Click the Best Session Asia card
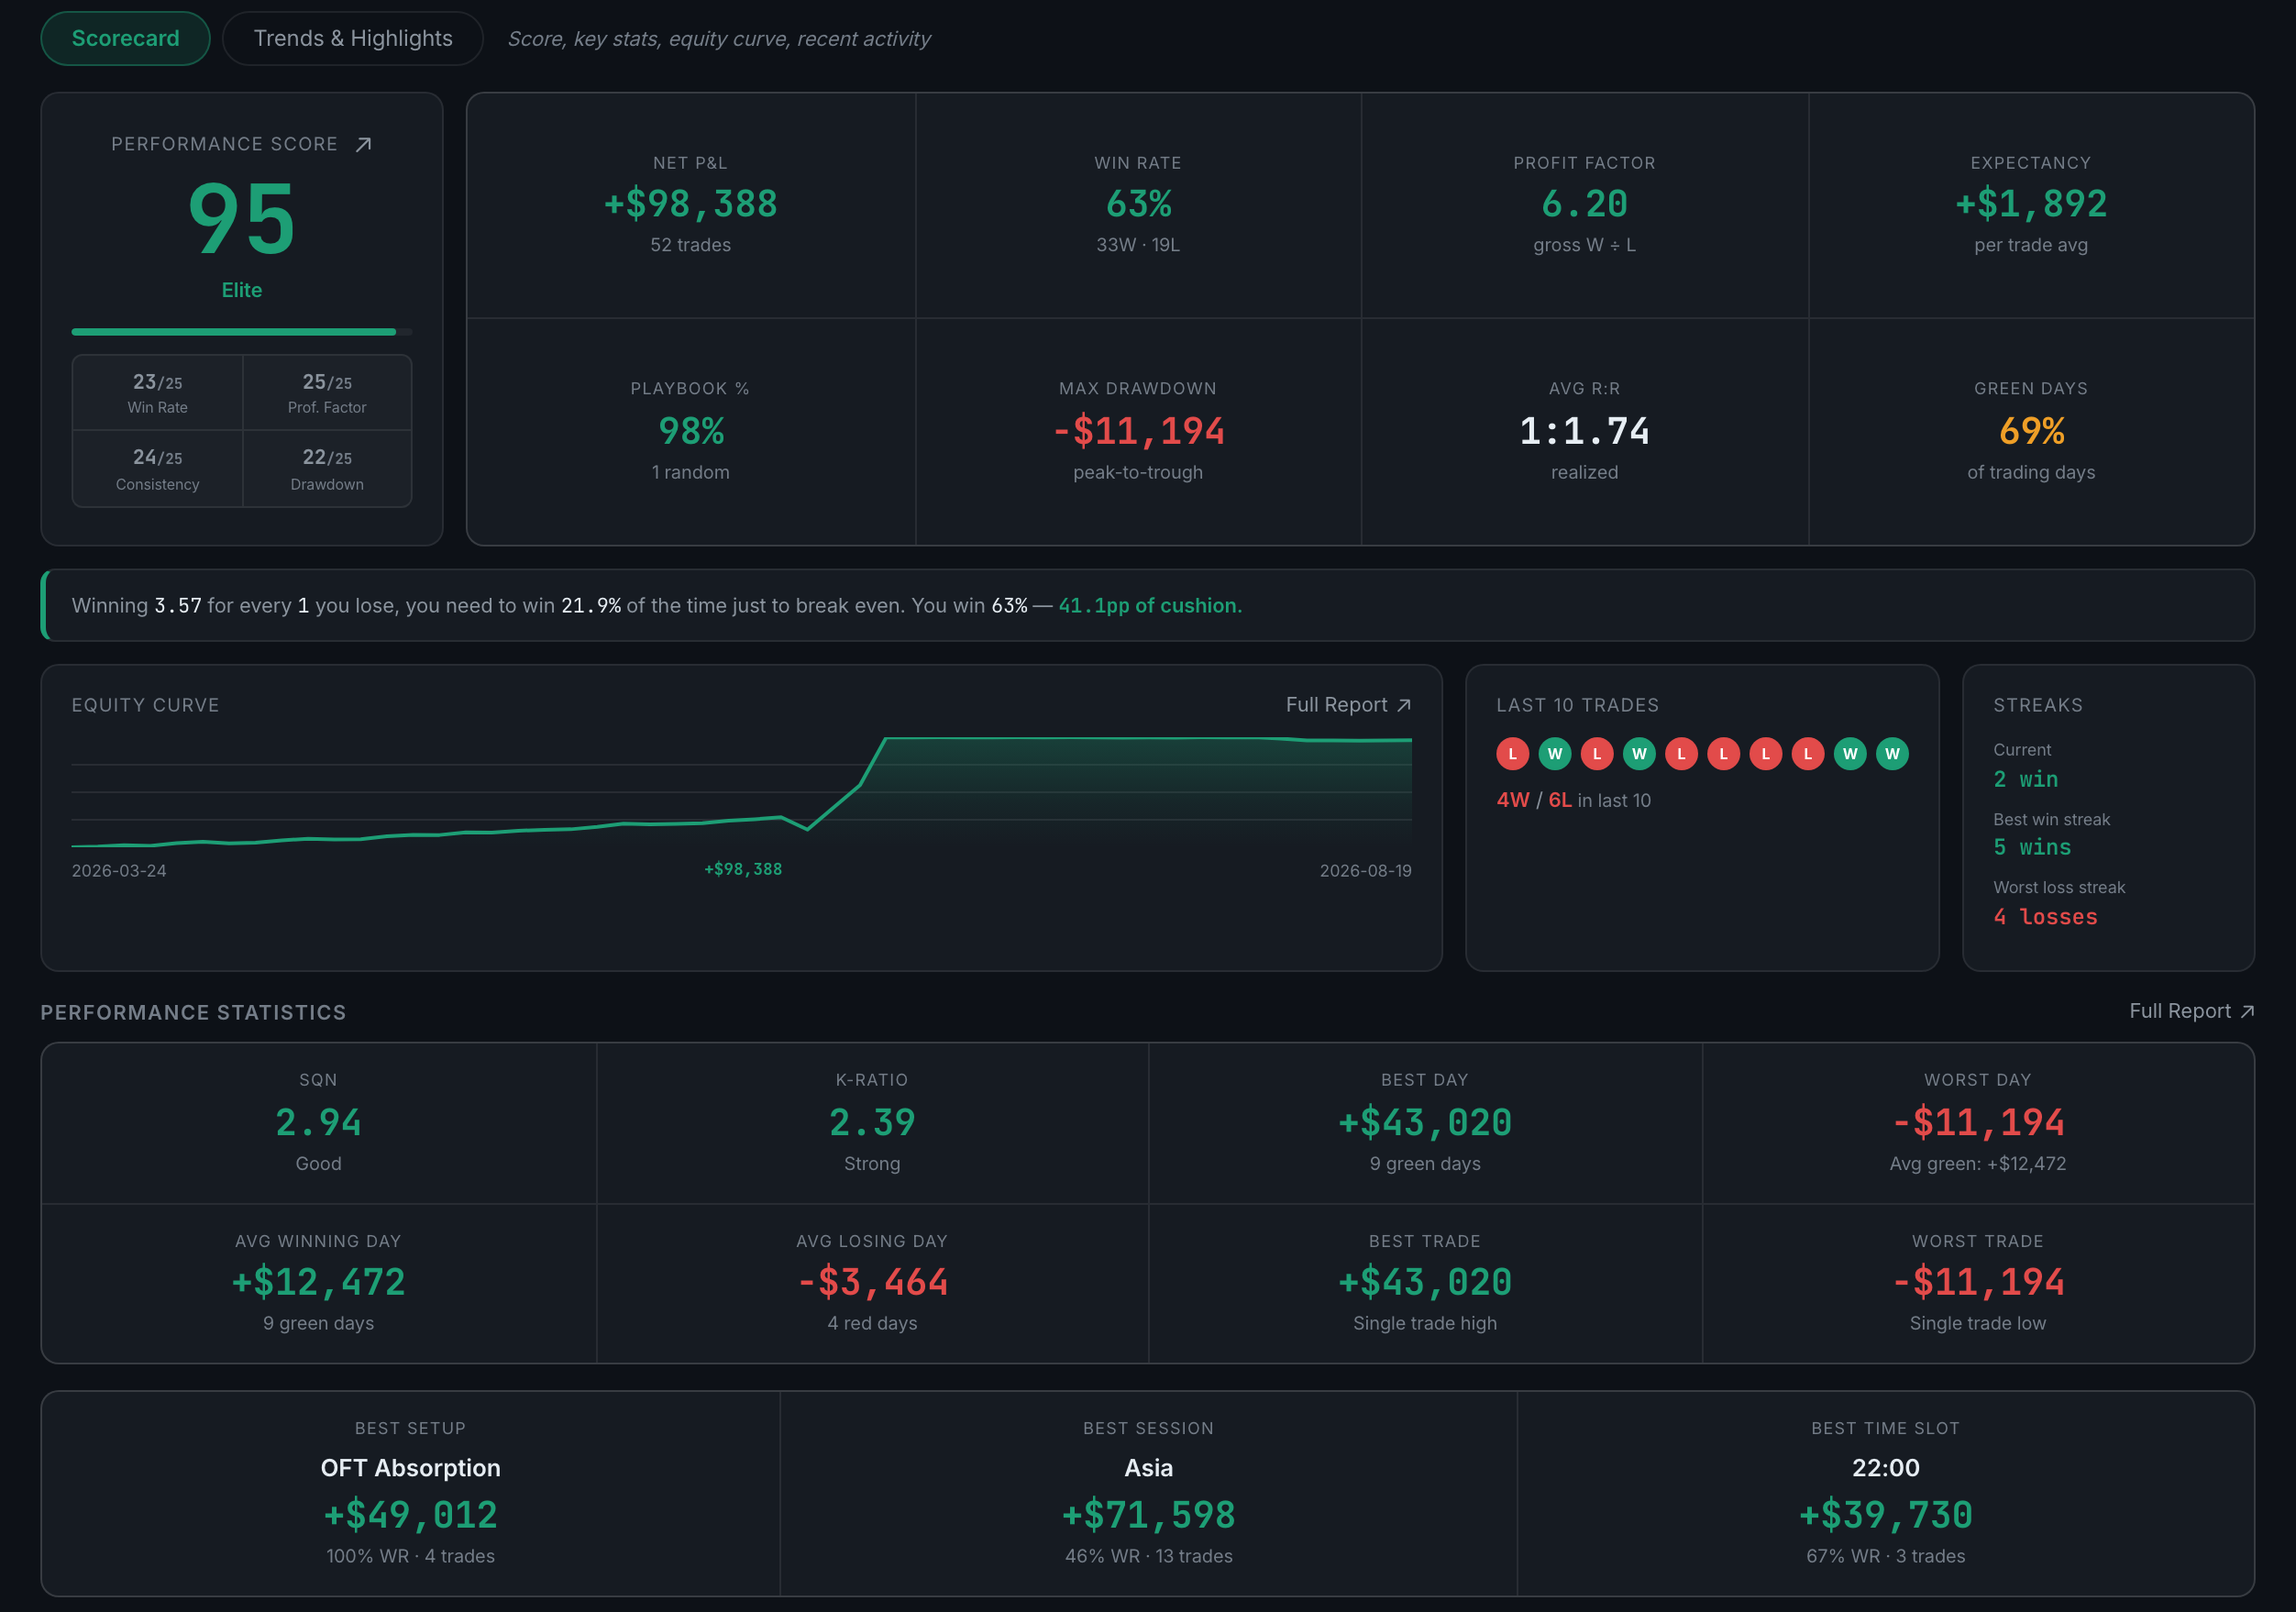 pyautogui.click(x=1148, y=1493)
